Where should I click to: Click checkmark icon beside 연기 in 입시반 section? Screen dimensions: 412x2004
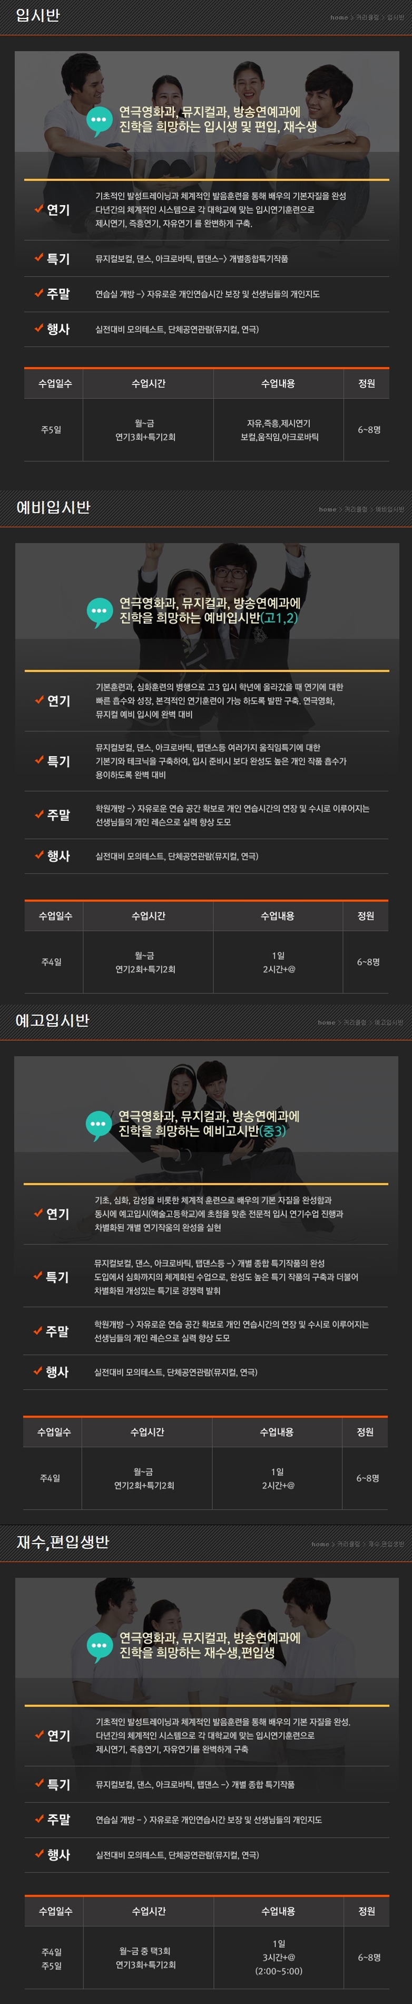(39, 208)
